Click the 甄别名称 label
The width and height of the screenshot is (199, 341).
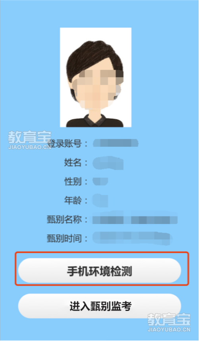coord(64,220)
